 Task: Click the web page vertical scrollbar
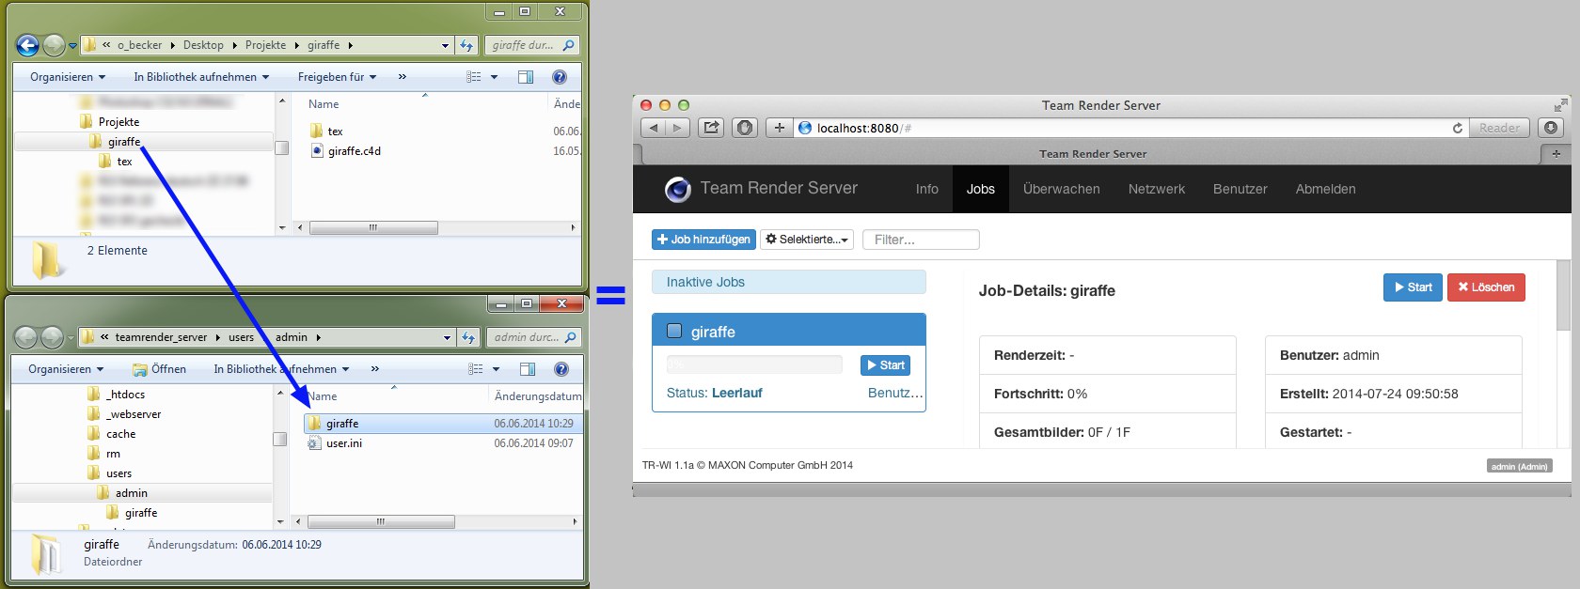[1563, 301]
